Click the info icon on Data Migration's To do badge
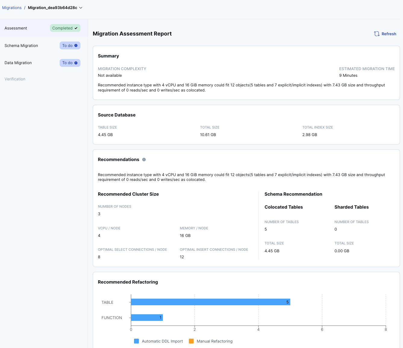The height and width of the screenshot is (348, 403). pos(76,63)
